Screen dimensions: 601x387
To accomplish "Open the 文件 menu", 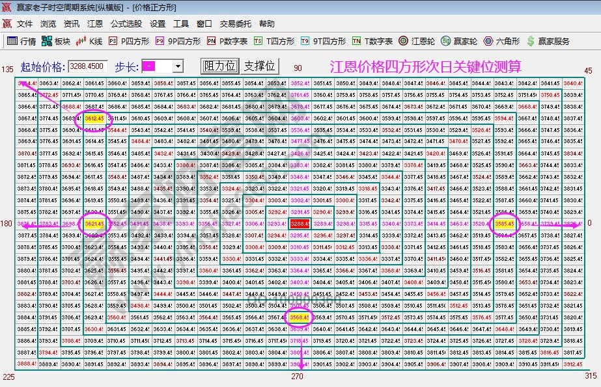I will click(x=25, y=23).
